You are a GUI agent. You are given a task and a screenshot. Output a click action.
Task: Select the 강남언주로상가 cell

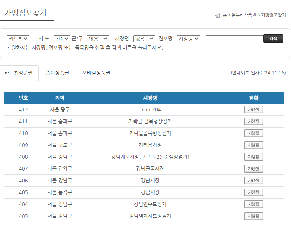[x=150, y=204]
